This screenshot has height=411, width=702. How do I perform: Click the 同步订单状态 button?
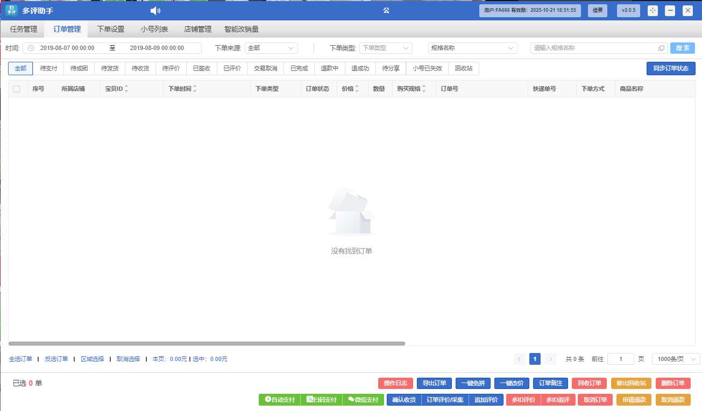pyautogui.click(x=670, y=69)
